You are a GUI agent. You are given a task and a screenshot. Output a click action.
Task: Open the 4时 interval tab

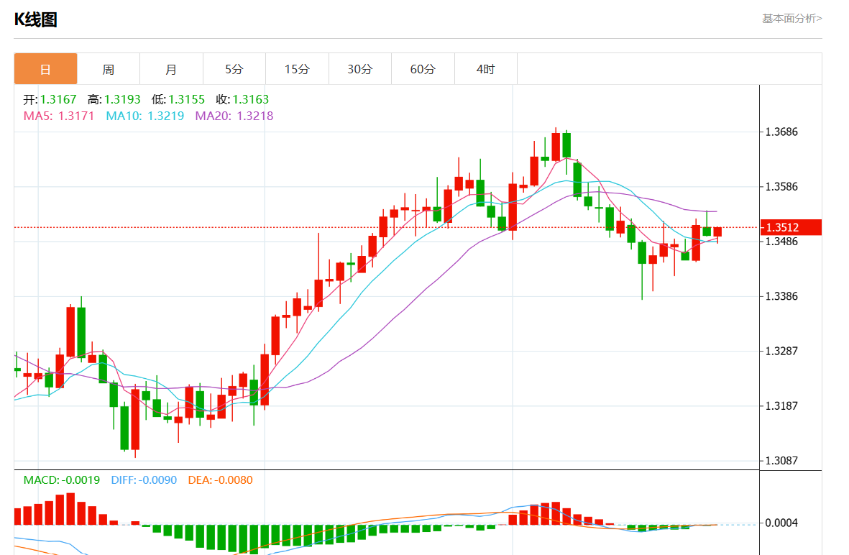click(x=486, y=69)
